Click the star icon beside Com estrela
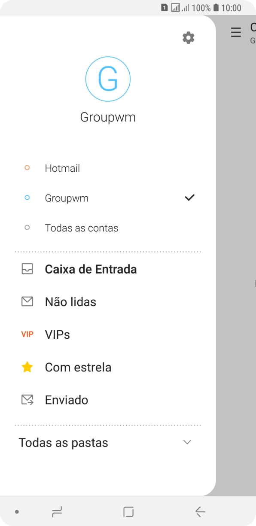This screenshot has width=256, height=526. click(27, 367)
